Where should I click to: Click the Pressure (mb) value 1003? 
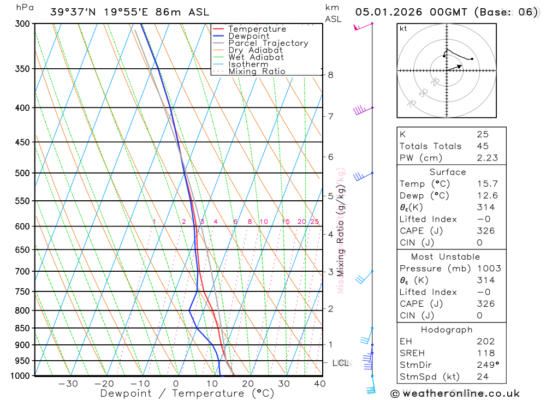click(x=489, y=268)
